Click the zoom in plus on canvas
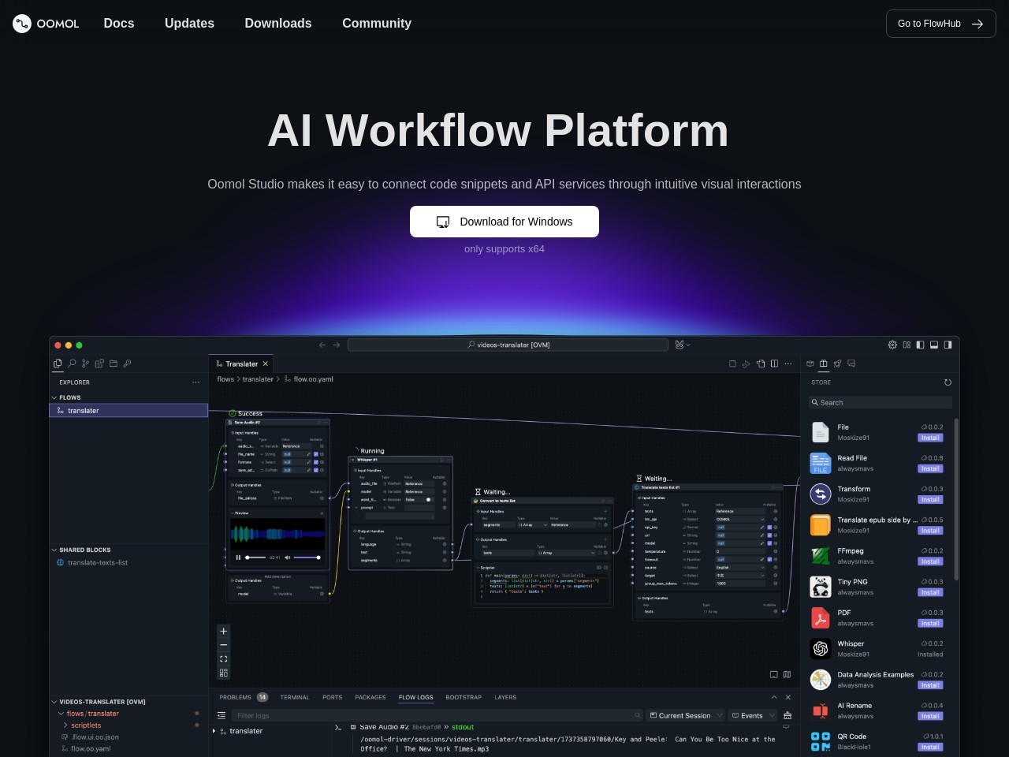 tap(224, 631)
